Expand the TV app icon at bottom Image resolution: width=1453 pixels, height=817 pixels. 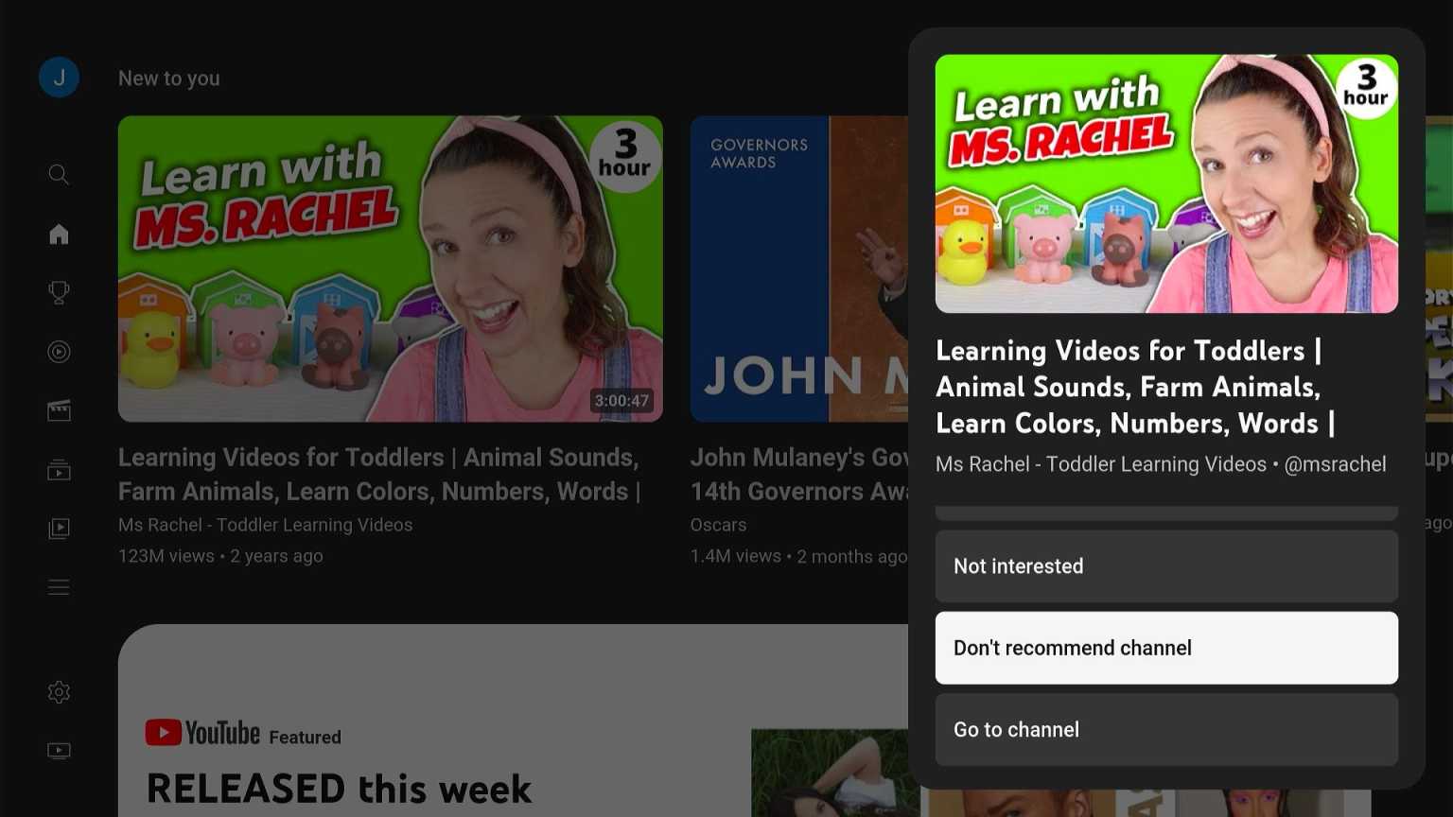pyautogui.click(x=59, y=750)
